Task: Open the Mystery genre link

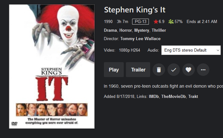Action: [x=142, y=30]
